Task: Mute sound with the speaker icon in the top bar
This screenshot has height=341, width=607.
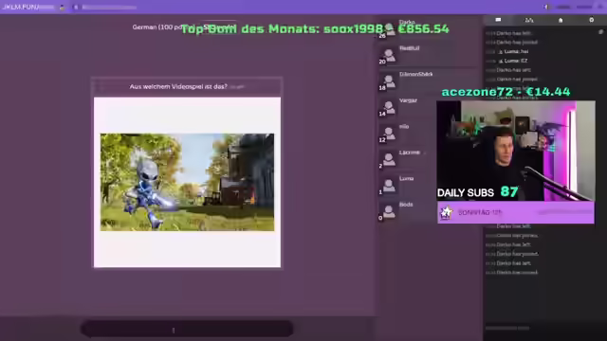Action: (546, 7)
